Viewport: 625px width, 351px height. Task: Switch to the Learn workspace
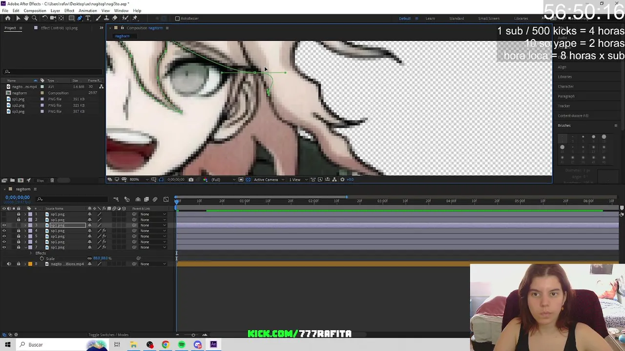coord(430,19)
